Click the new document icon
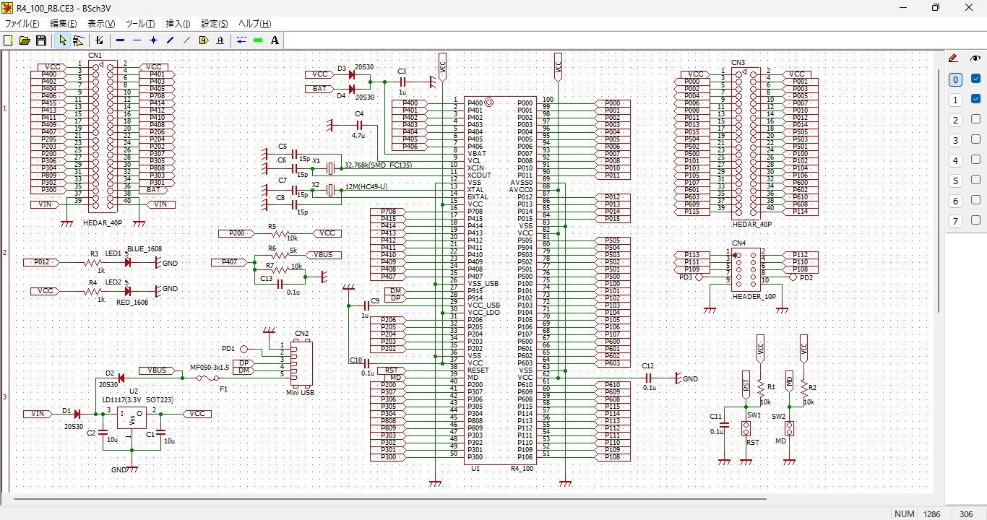 click(x=8, y=40)
